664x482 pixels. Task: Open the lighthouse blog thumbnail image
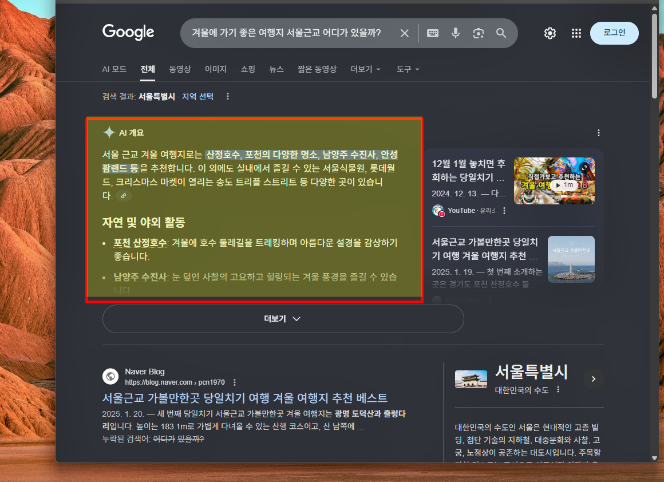571,259
